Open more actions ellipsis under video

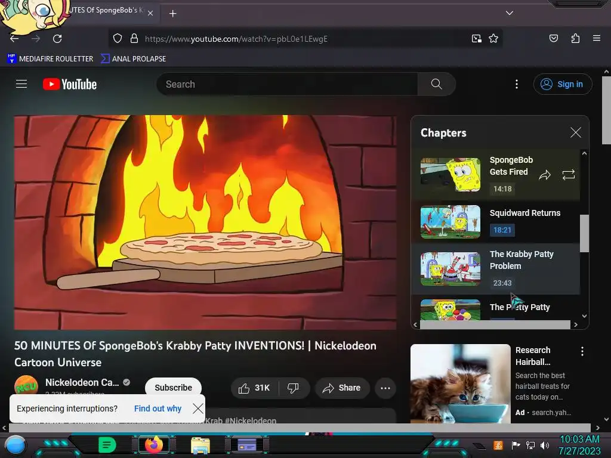pyautogui.click(x=385, y=388)
